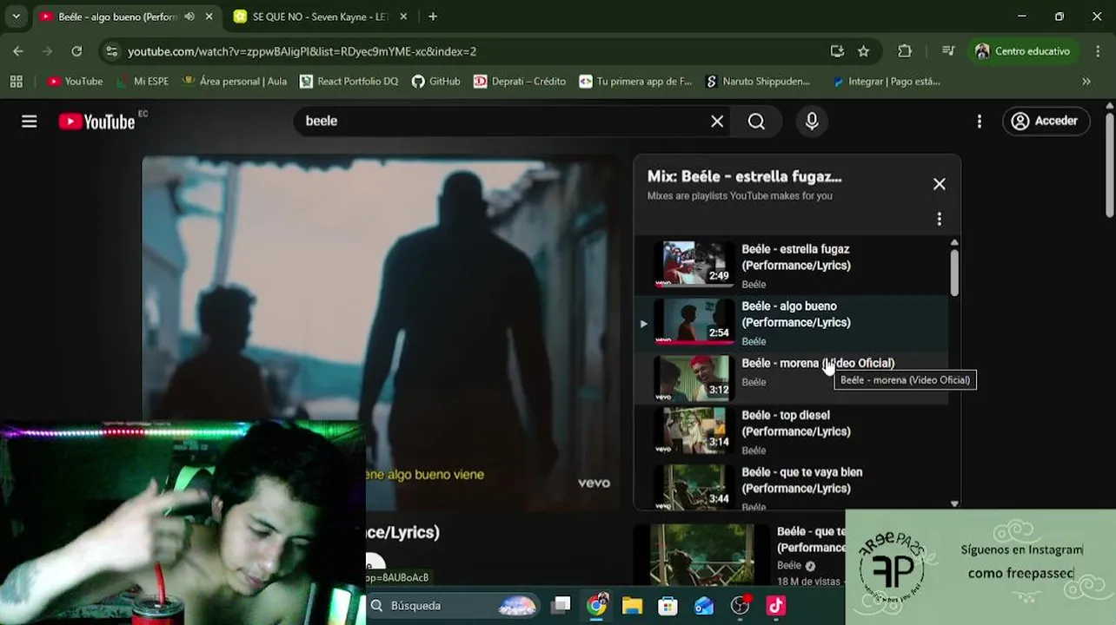View site information icon in address bar
Image resolution: width=1116 pixels, height=625 pixels.
point(111,51)
